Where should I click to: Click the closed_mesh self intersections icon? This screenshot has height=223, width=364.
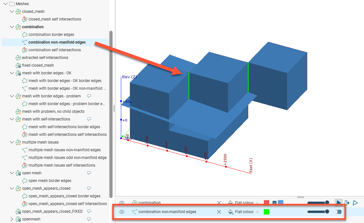tap(25, 19)
